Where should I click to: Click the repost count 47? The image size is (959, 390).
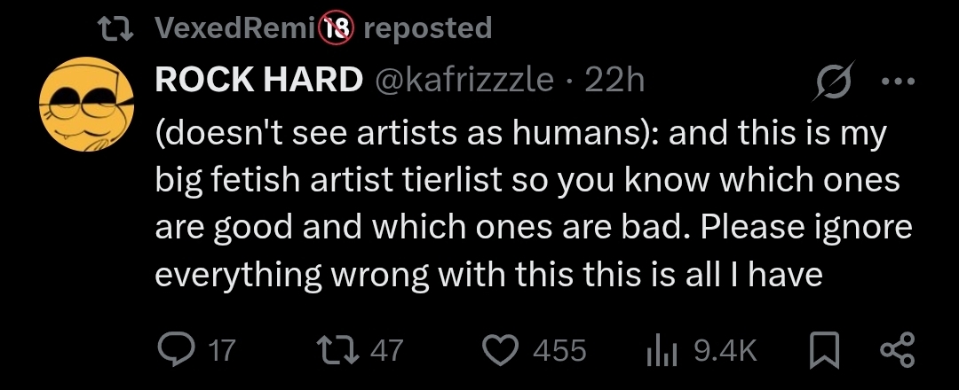coord(385,350)
